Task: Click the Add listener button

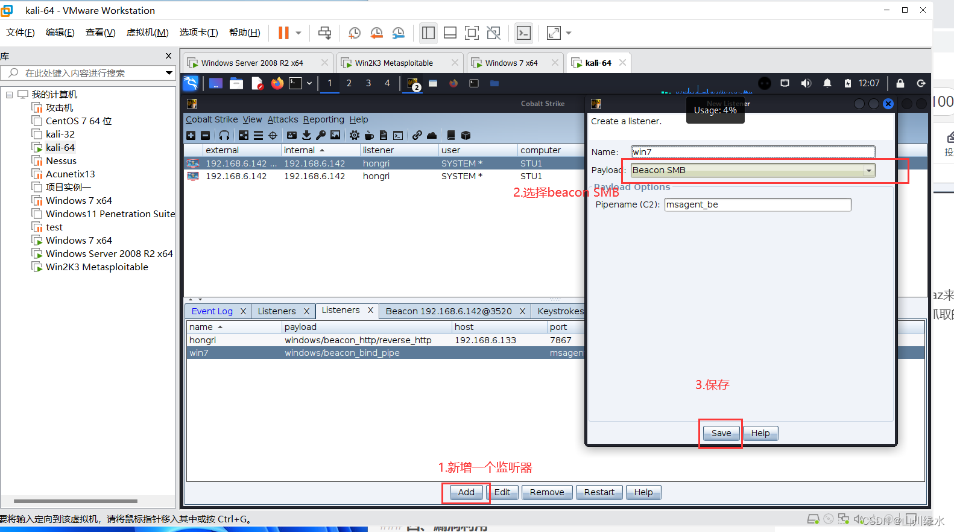Action: 466,492
